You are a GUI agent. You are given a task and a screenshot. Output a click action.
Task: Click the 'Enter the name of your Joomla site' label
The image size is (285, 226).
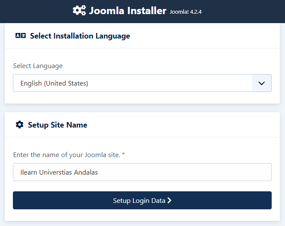click(67, 155)
